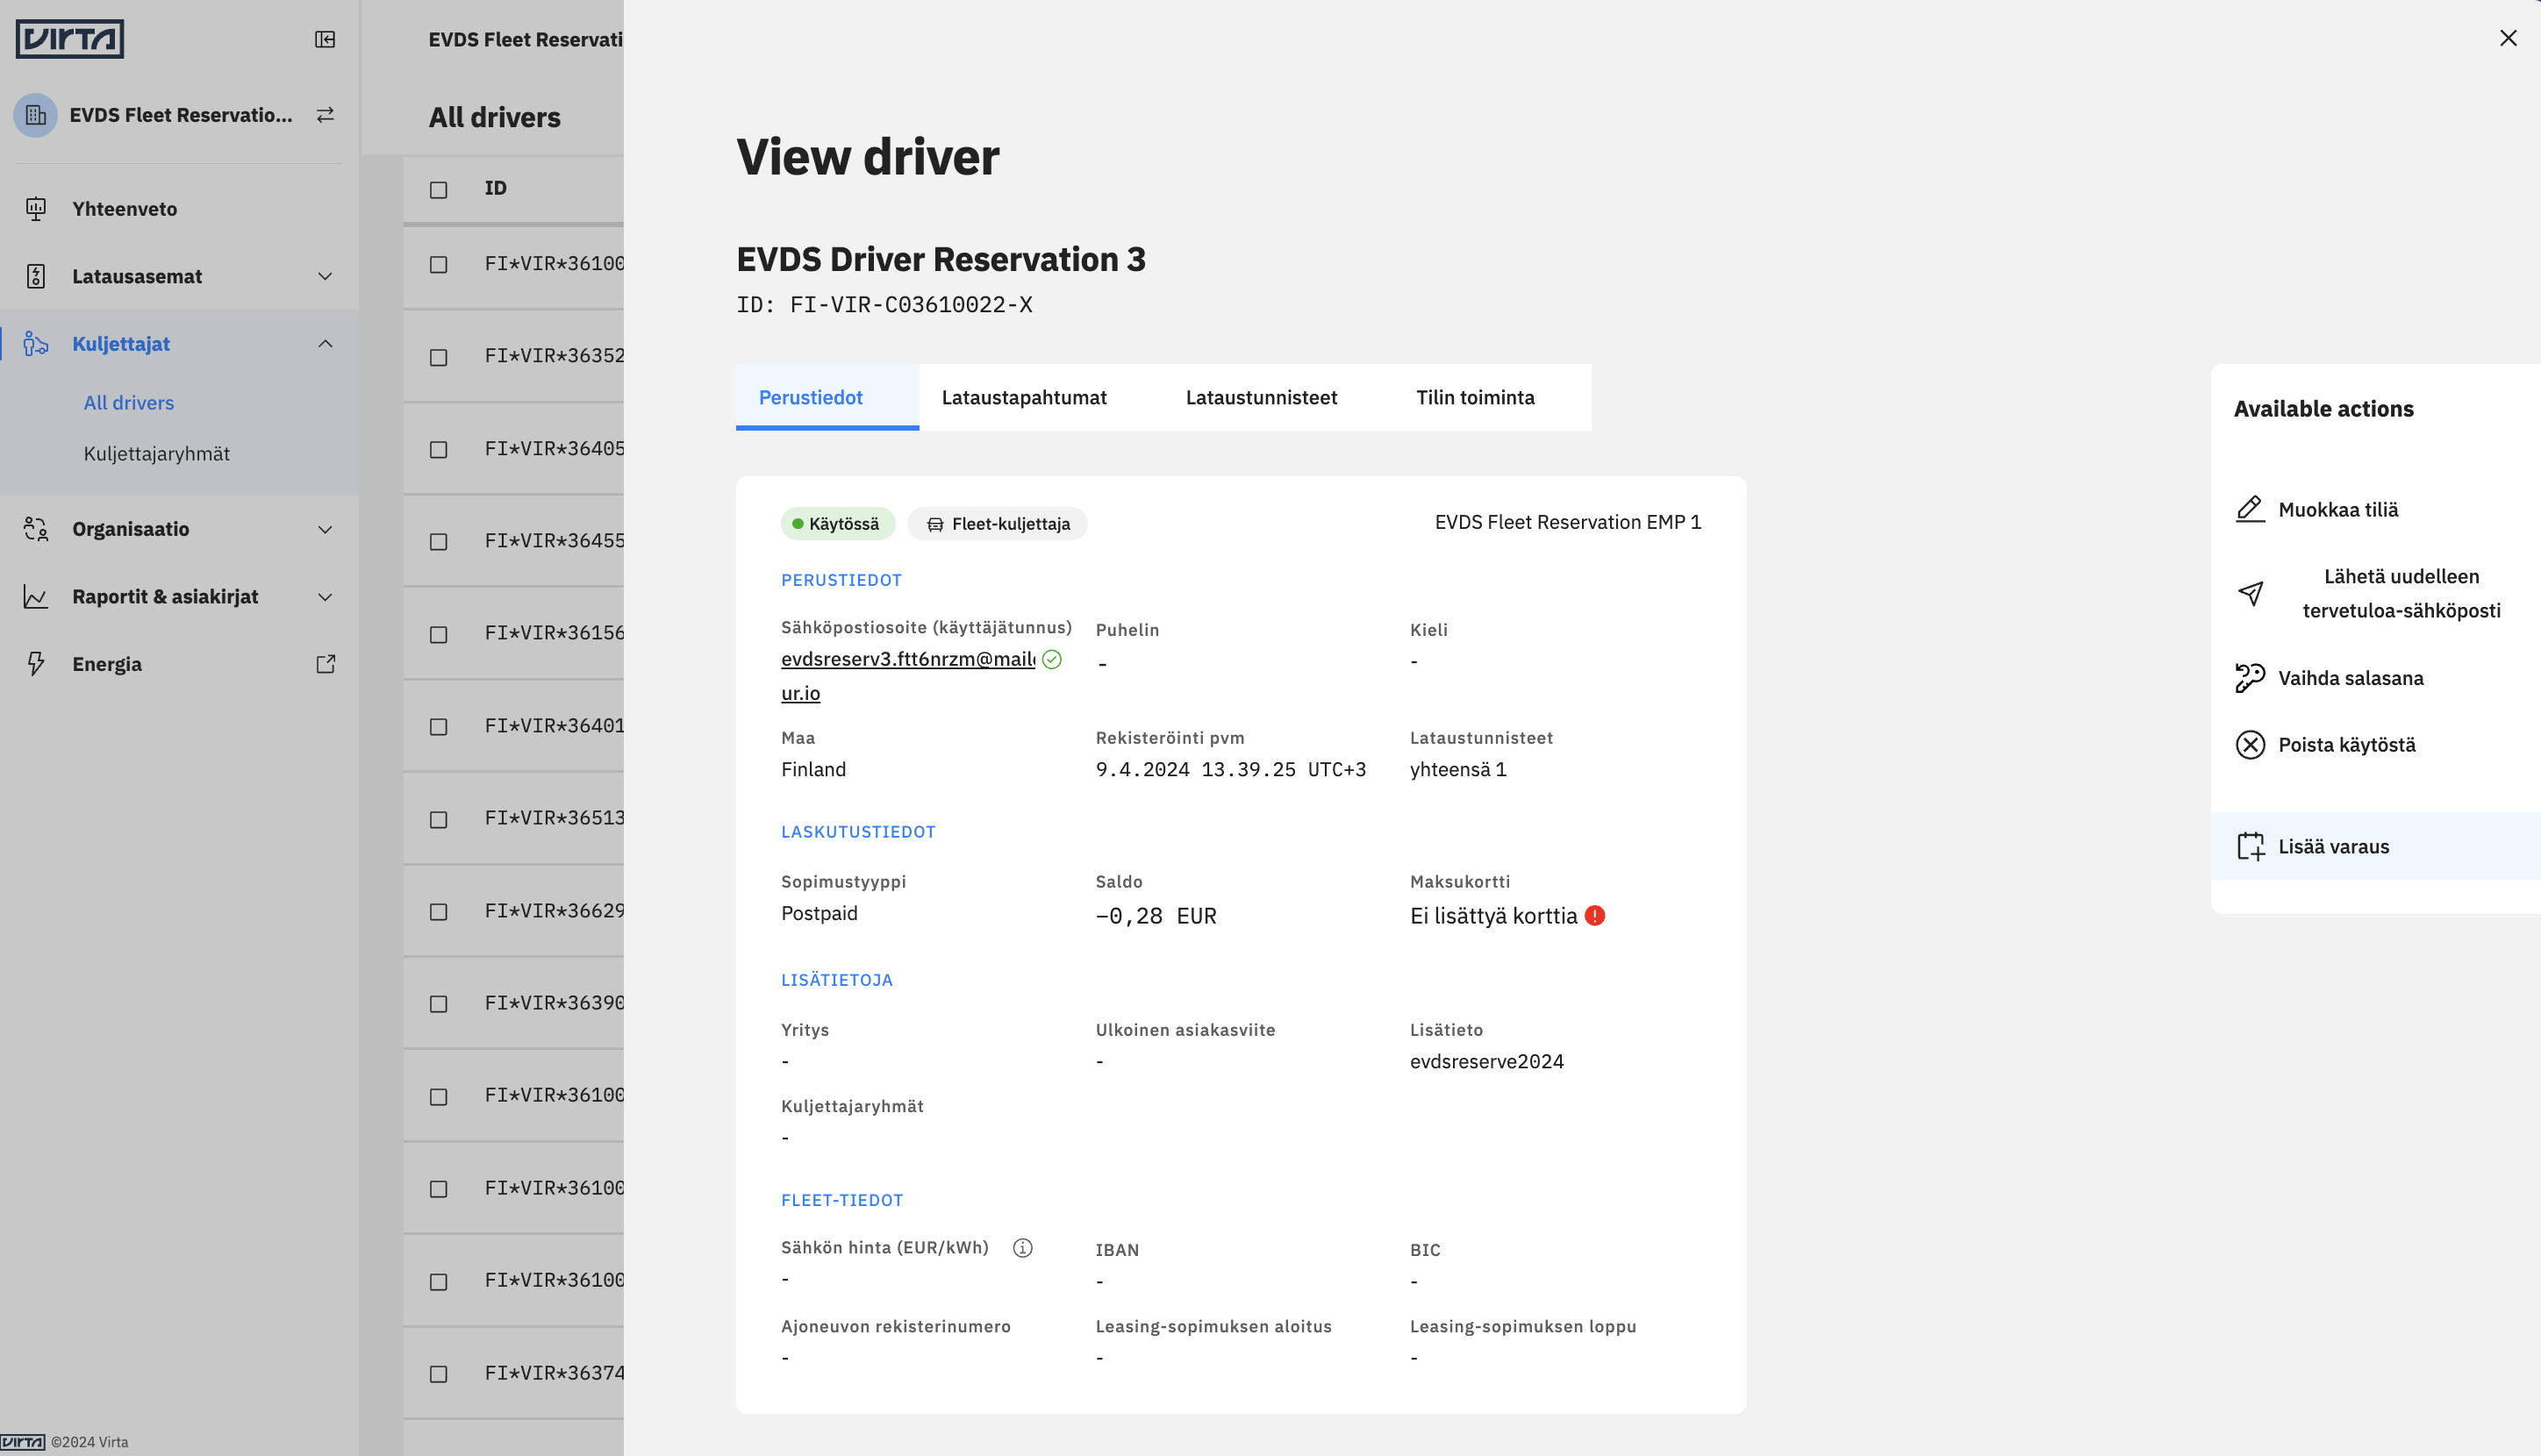Image resolution: width=2541 pixels, height=1456 pixels.
Task: Click the info icon next to Sähkön hinta
Action: (x=1022, y=1247)
